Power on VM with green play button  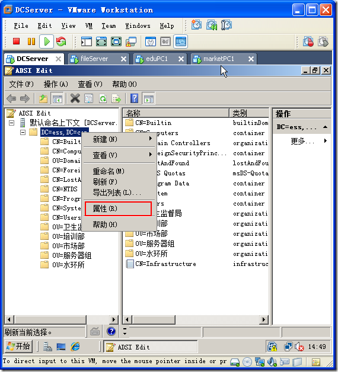click(47, 41)
